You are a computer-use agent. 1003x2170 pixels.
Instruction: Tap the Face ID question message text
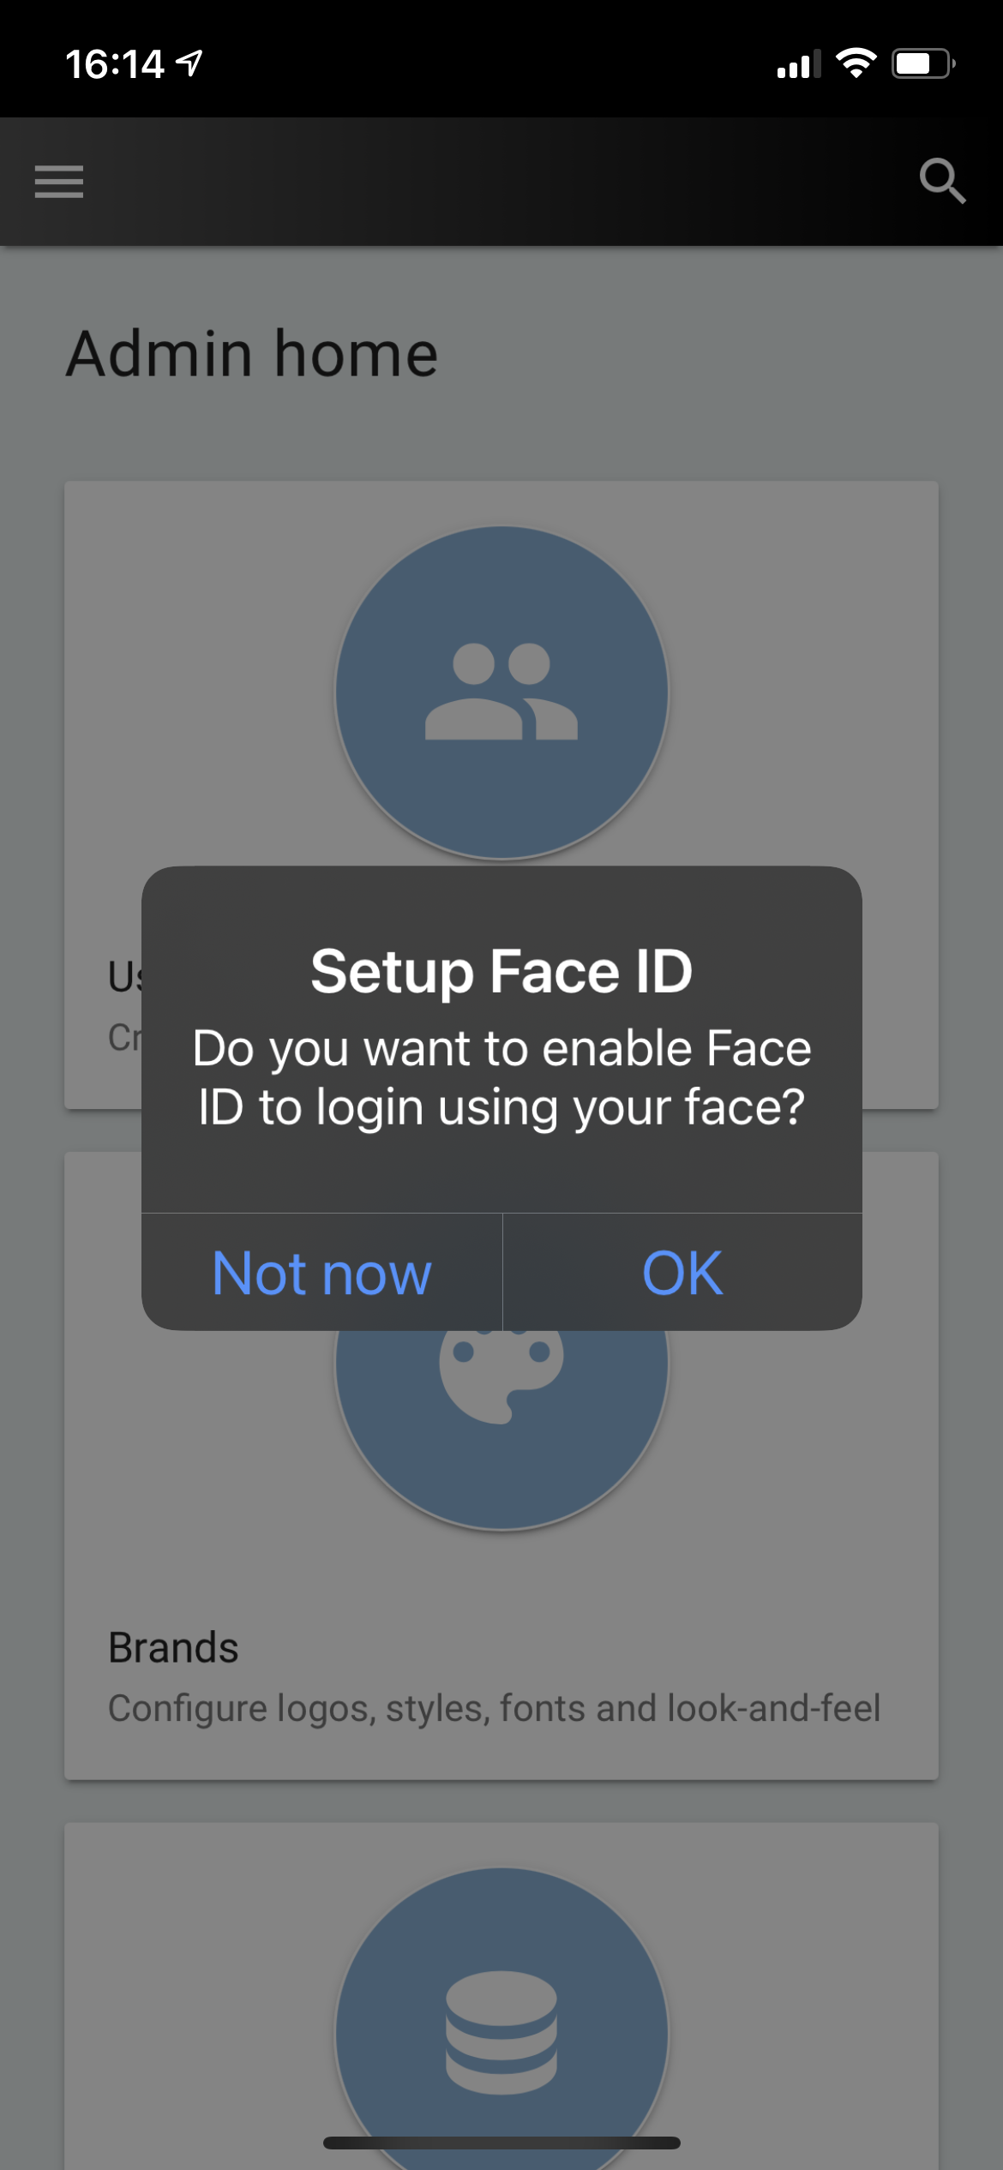tap(501, 1077)
